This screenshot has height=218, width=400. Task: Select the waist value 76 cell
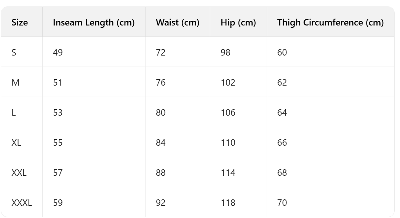[x=161, y=83]
